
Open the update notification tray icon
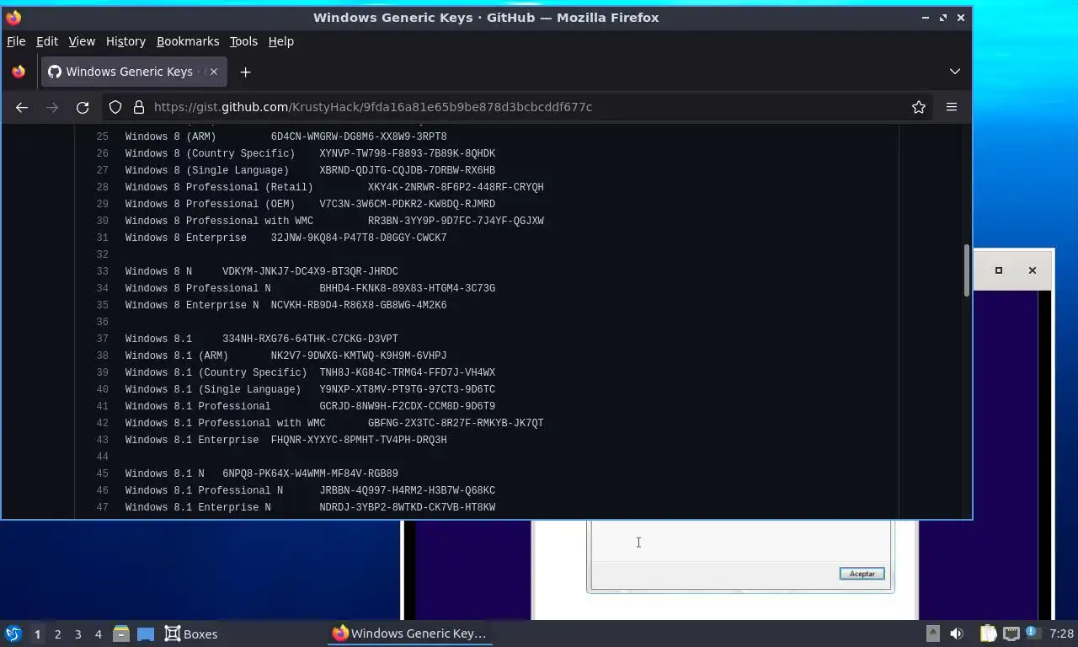pos(1033,634)
